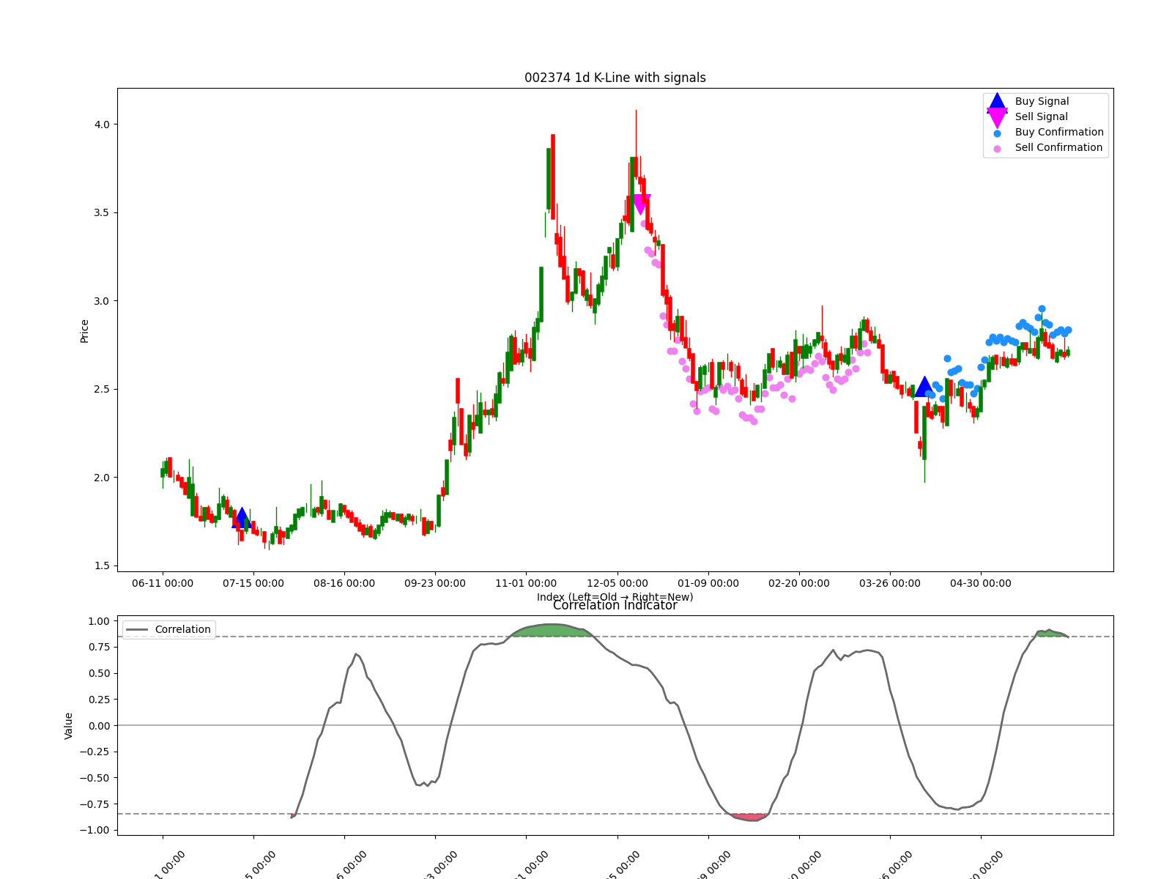Viewport: 1172px width, 879px height.
Task: Select the magenta sell triangle near 12-05
Action: [641, 205]
